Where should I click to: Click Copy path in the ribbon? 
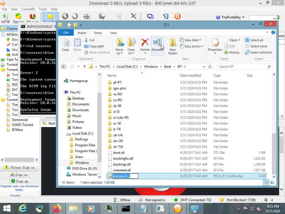click(94, 46)
